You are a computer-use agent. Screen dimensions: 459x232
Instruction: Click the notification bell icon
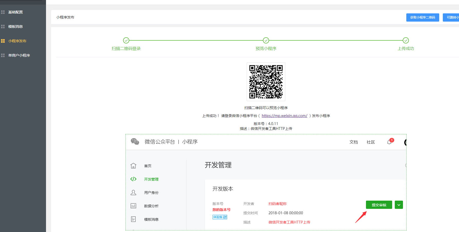click(x=389, y=142)
